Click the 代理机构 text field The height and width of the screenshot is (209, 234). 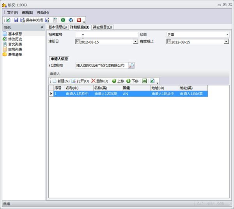(102, 65)
